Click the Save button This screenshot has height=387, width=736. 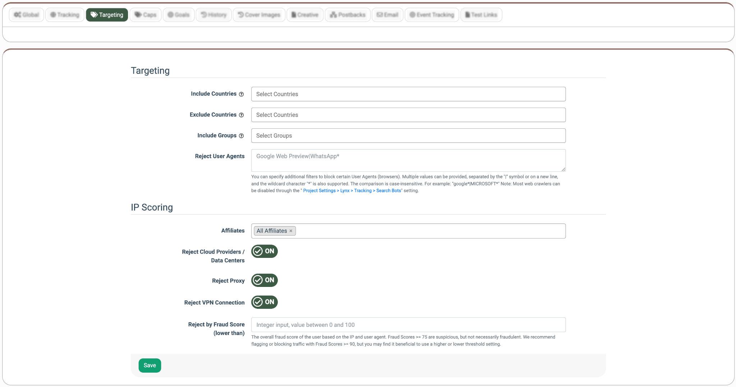click(150, 365)
